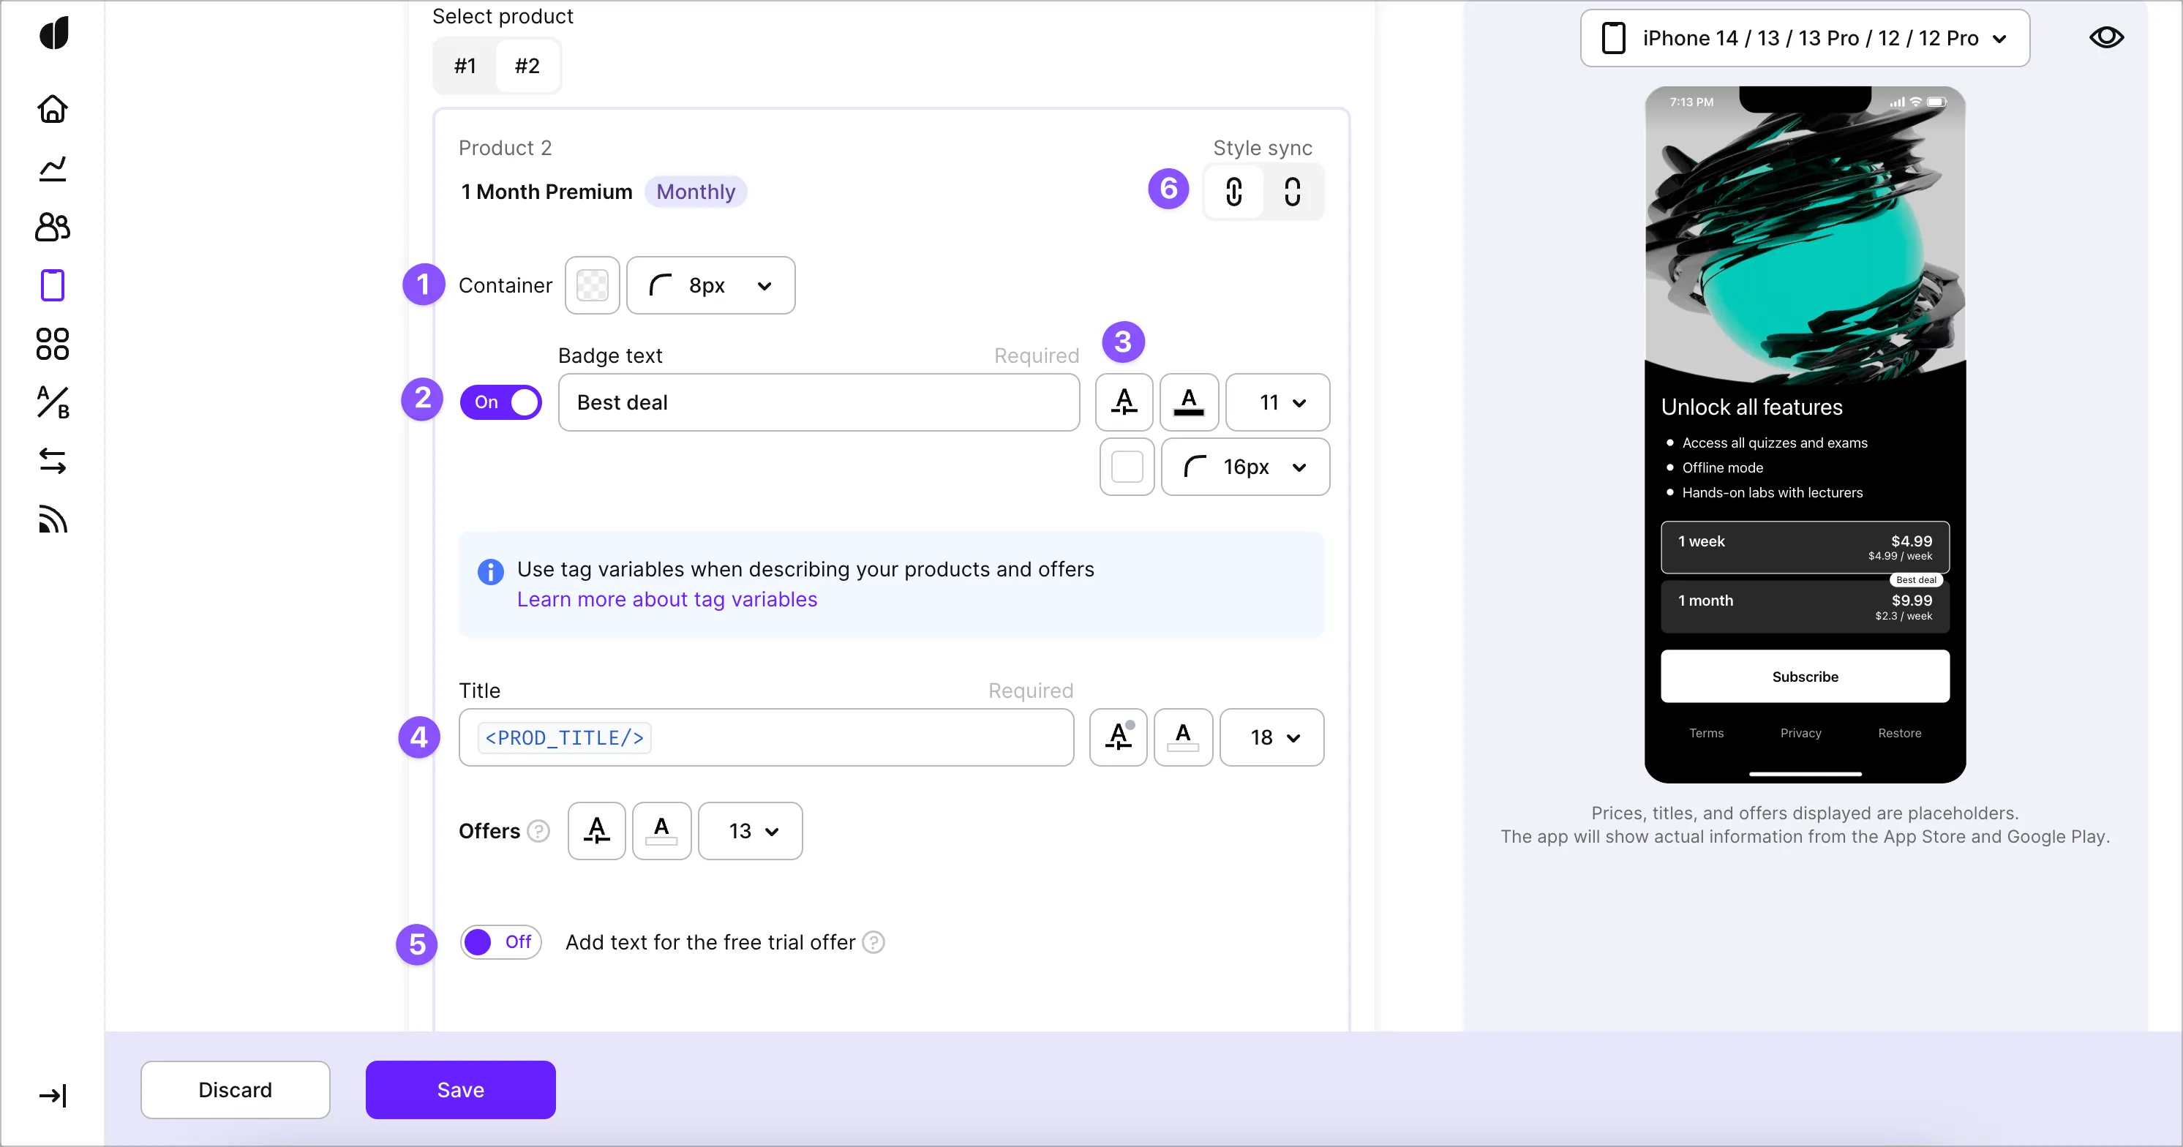Open the event feed sidebar icon
Screen dimensions: 2183x1147
tap(53, 519)
